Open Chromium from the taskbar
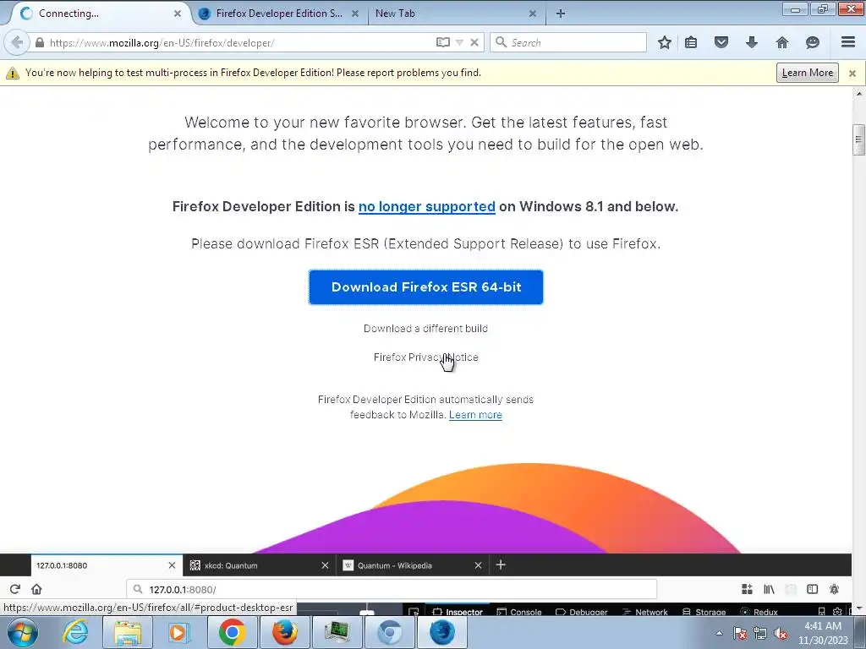Viewport: 866px width, 649px height. coord(390,632)
